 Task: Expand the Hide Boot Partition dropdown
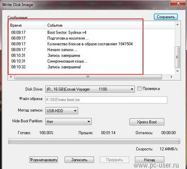tap(69, 122)
